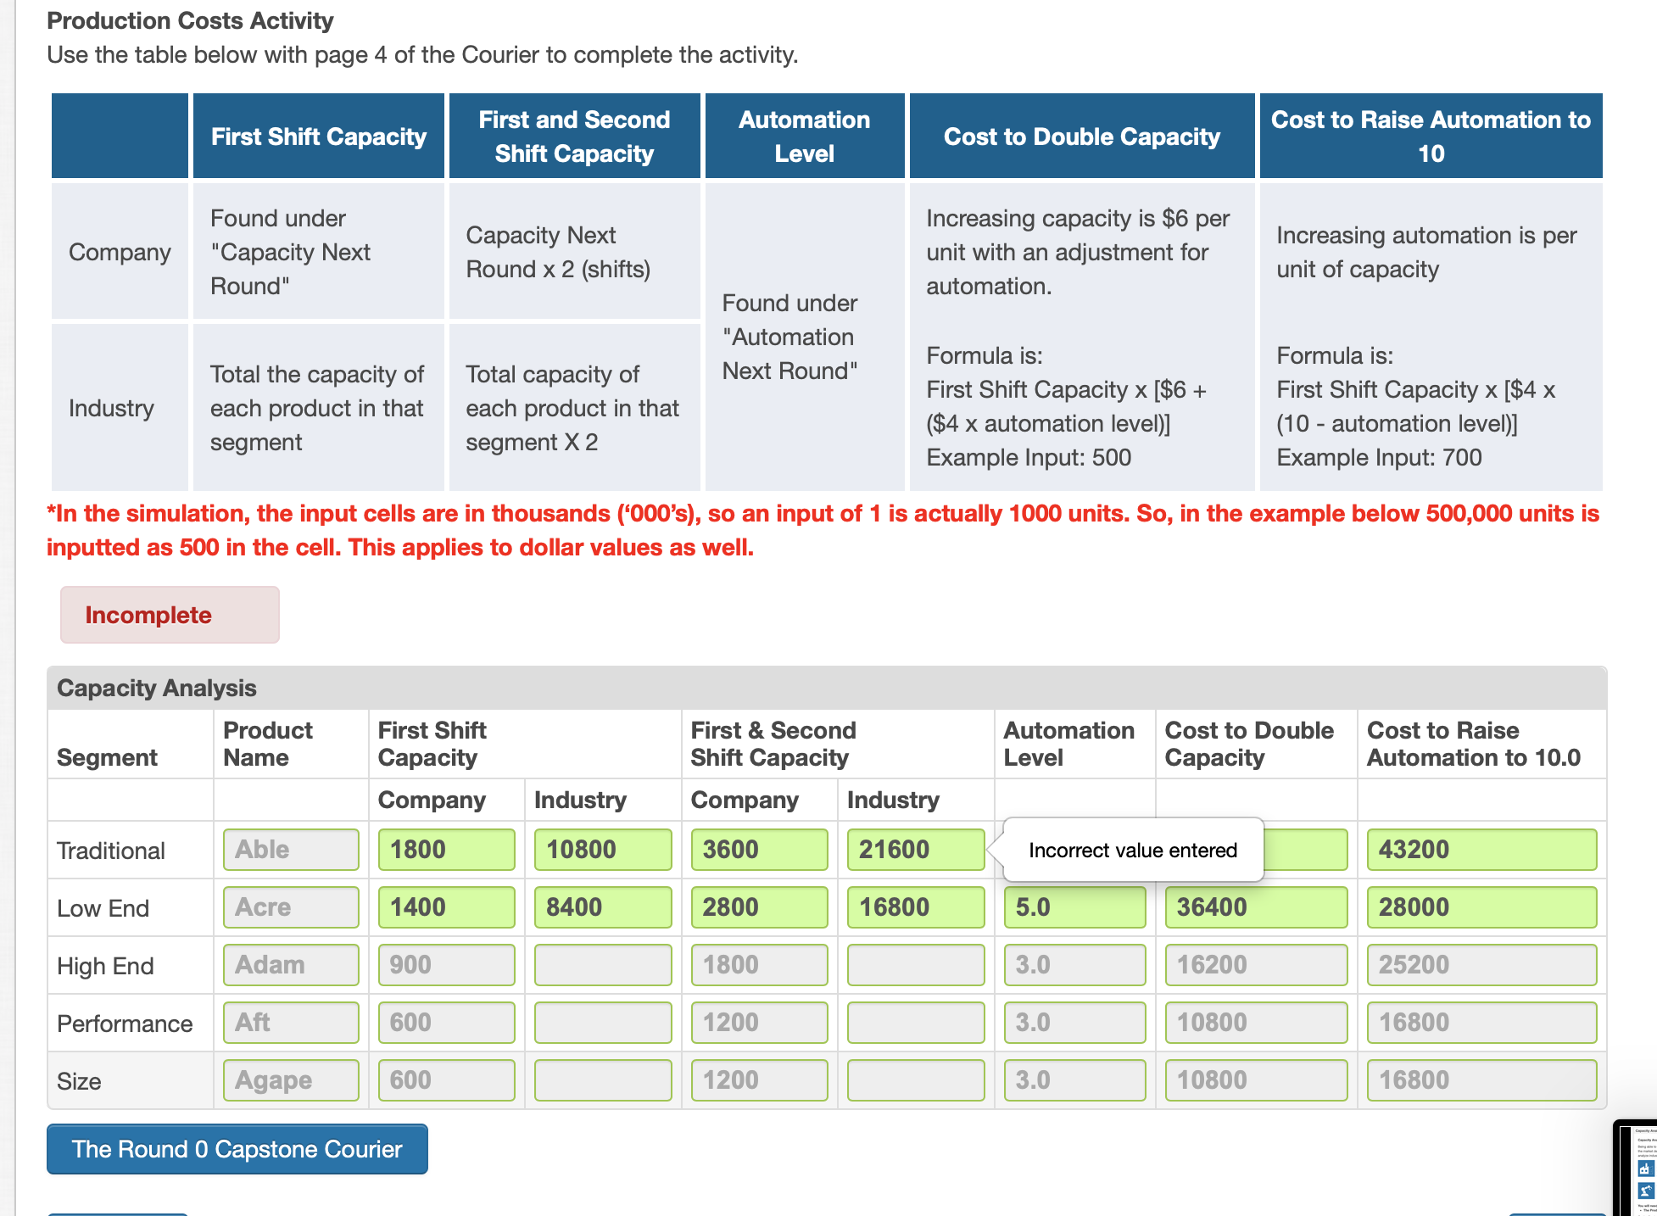Click the Performance empty Industry shift capacity field
Viewport: 1657px width, 1216px height.
[x=915, y=1022]
